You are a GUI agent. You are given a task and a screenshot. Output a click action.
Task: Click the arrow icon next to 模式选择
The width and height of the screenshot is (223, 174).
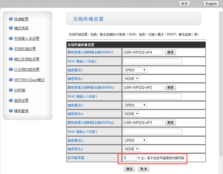pyautogui.click(x=11, y=28)
